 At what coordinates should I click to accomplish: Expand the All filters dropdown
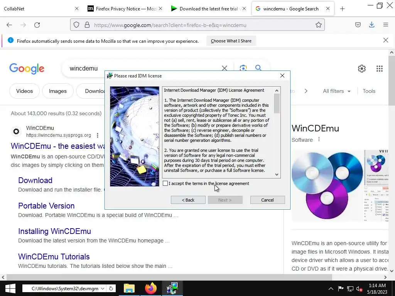[336, 91]
